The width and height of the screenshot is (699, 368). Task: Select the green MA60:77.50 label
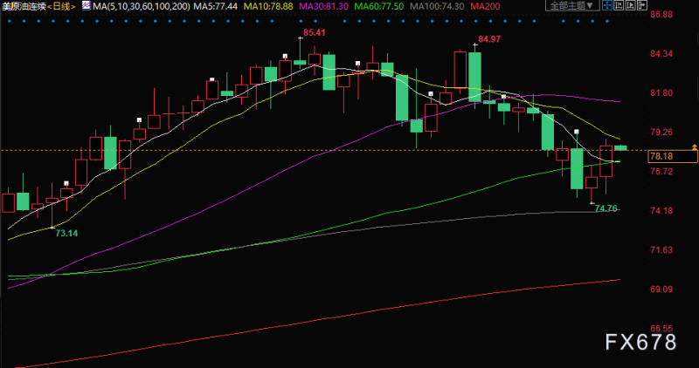tap(378, 6)
